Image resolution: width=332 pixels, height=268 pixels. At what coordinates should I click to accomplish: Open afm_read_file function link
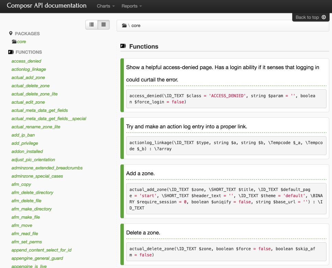[25, 234]
